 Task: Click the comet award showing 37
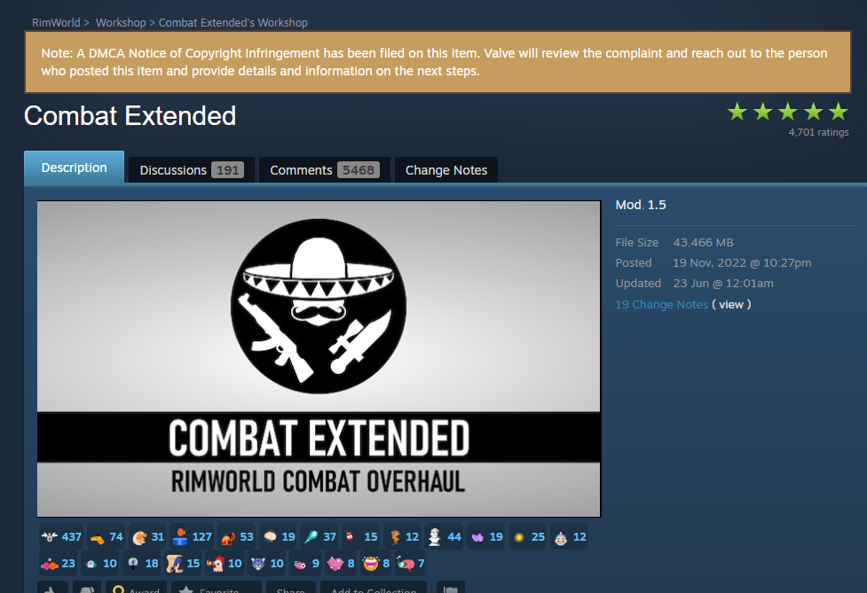point(319,536)
